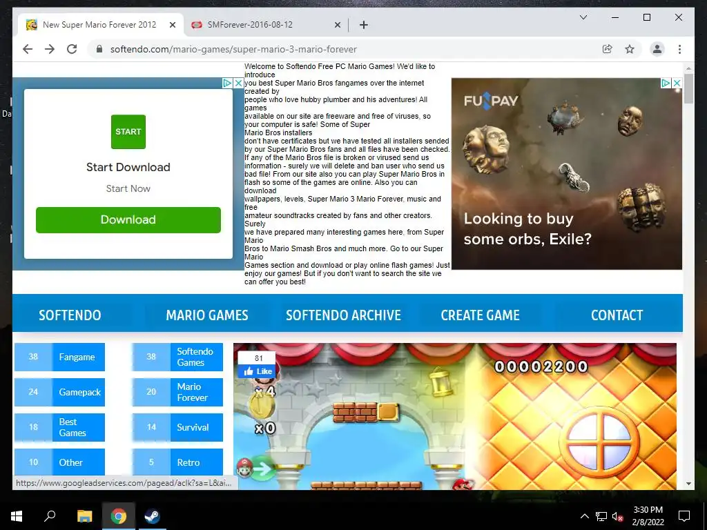707x530 pixels.
Task: Select the Other category
Action: pyautogui.click(x=59, y=462)
